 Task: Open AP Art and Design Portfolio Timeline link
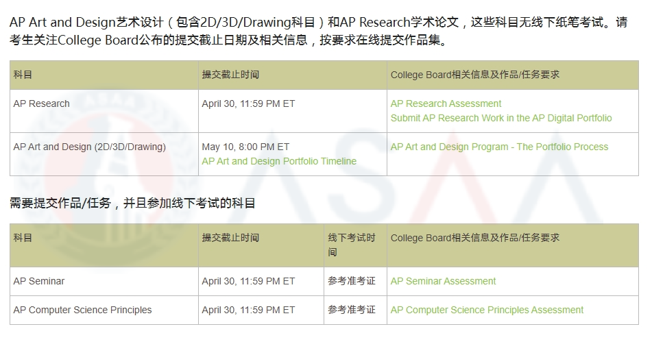click(x=279, y=161)
